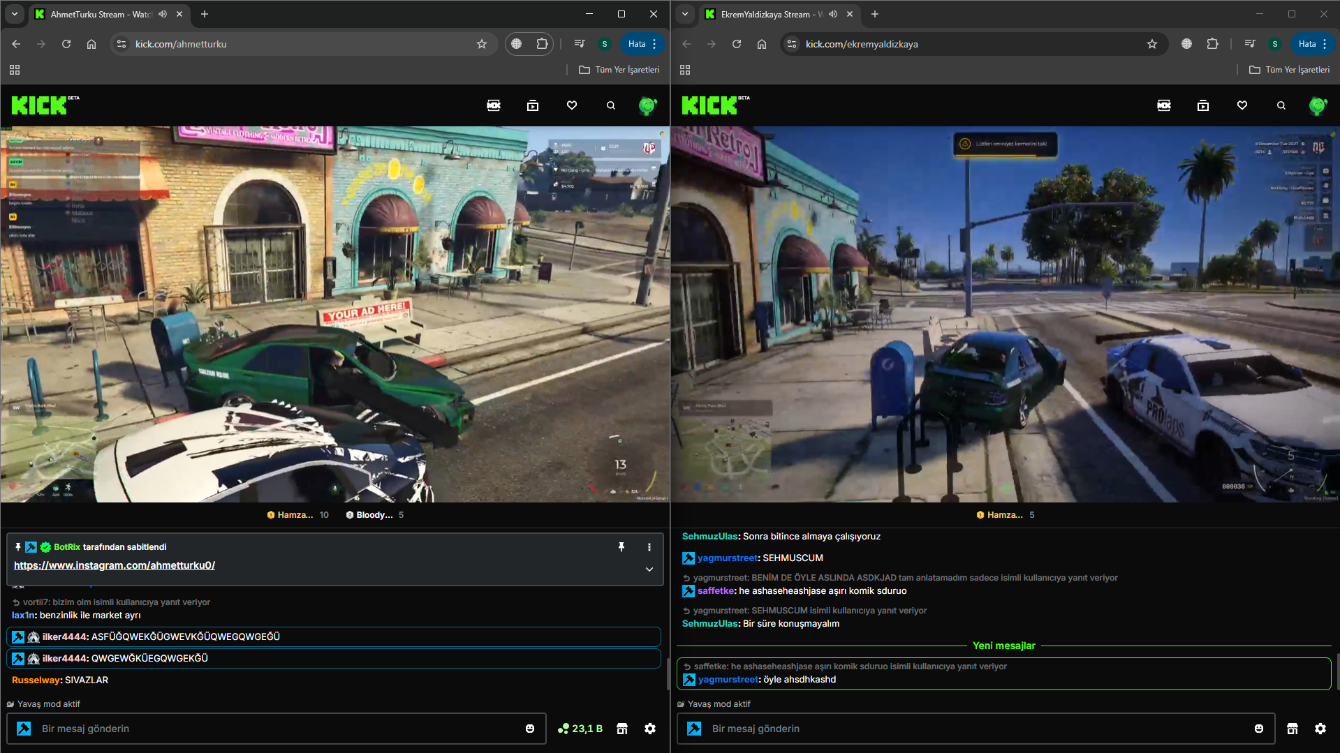Mute the EkremYaldizkaya Stream tab audio
1340x753 pixels.
point(833,14)
